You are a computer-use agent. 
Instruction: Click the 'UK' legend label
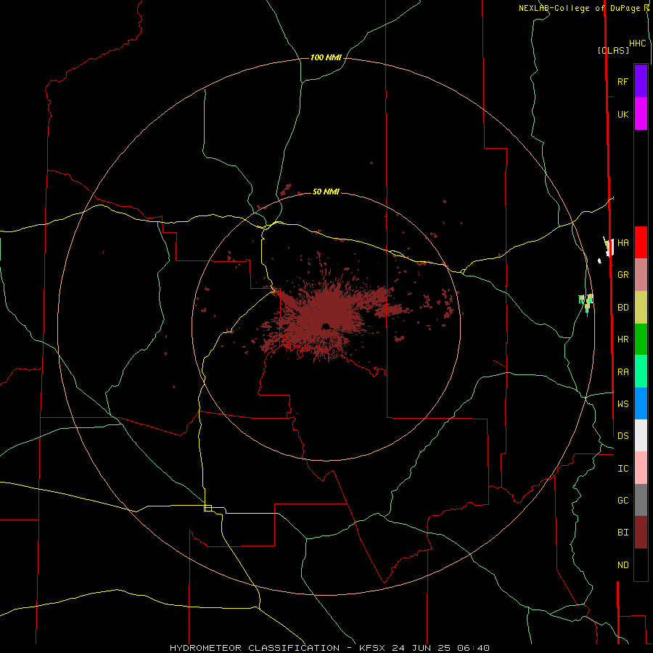point(623,114)
